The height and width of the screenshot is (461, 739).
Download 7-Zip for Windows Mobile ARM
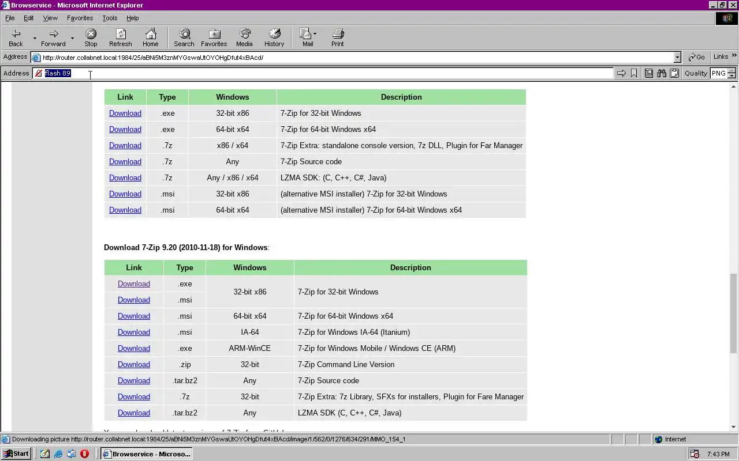point(134,348)
